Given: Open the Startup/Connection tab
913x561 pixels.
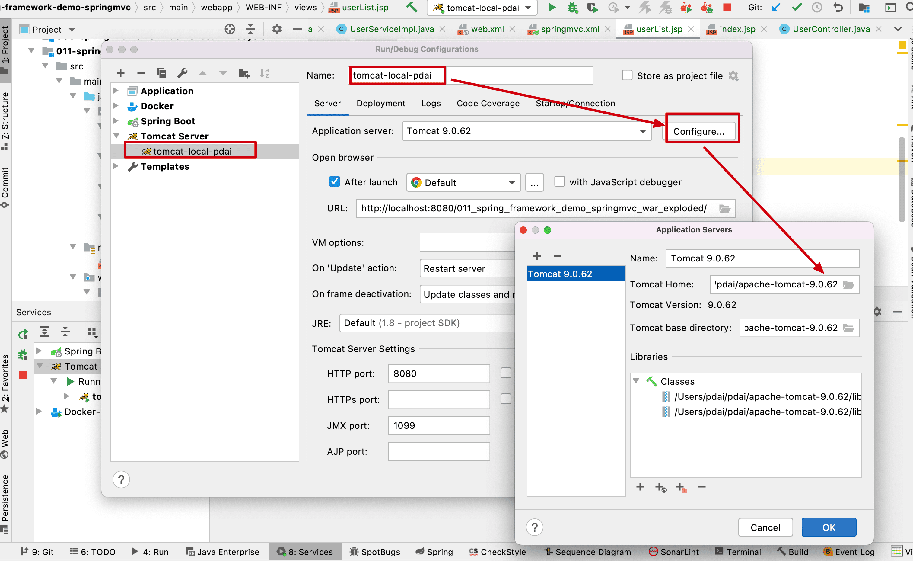Looking at the screenshot, I should [x=575, y=104].
